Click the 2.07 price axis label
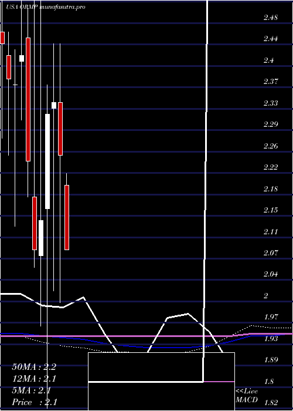The height and width of the screenshot is (411, 293). [x=271, y=253]
